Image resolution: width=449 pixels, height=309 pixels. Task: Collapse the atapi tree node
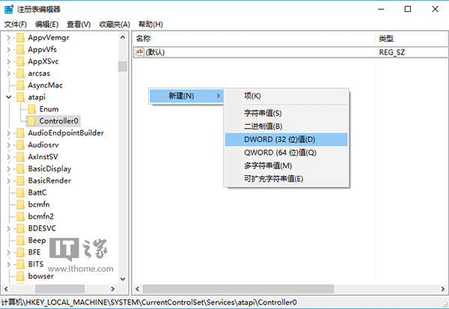[8, 97]
